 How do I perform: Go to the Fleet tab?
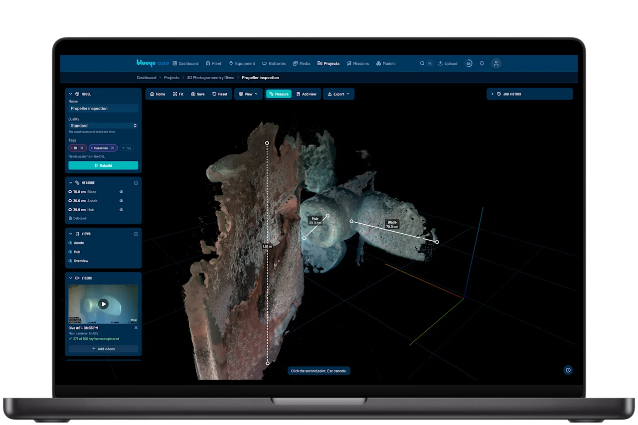pos(213,63)
